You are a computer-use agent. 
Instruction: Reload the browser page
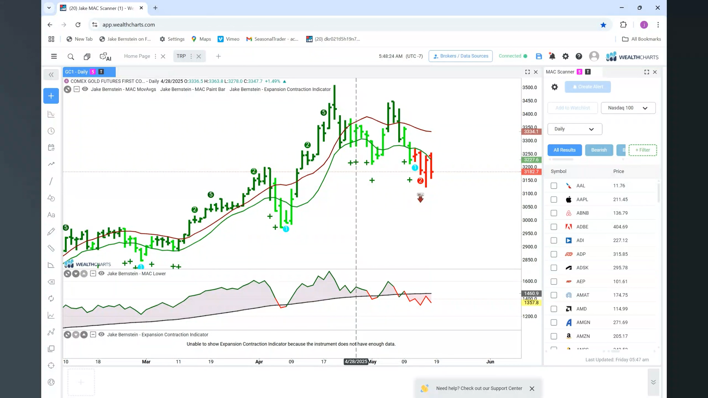78,25
